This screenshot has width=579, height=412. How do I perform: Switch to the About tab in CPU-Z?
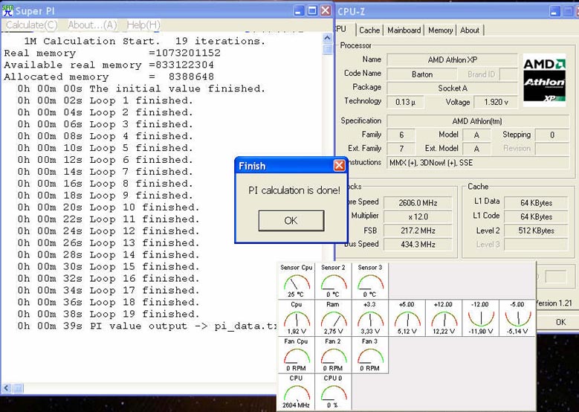pyautogui.click(x=470, y=30)
